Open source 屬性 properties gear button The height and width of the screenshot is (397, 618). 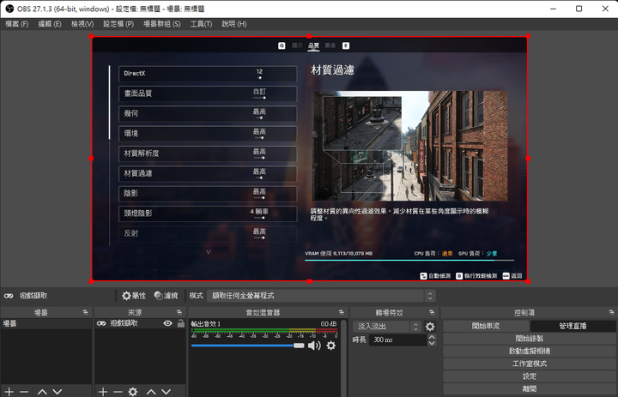pos(134,295)
